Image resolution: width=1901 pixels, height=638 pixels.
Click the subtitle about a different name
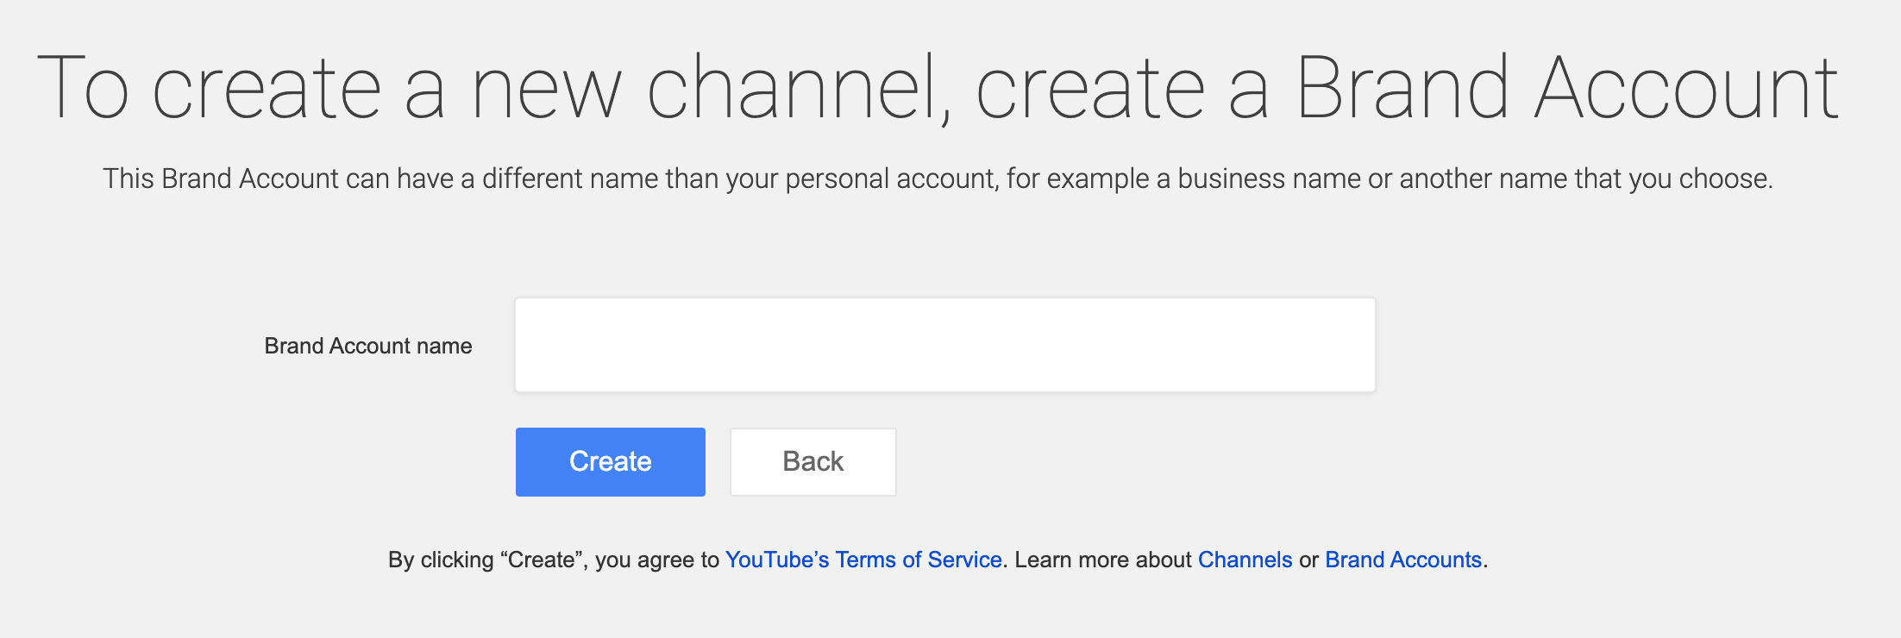tap(938, 178)
